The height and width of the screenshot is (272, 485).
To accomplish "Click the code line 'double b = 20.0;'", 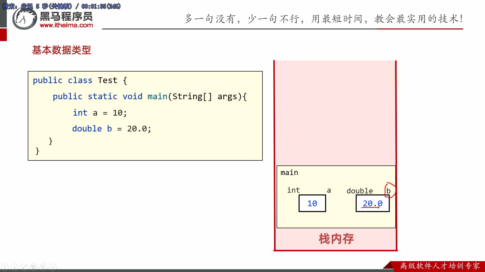I will point(112,129).
